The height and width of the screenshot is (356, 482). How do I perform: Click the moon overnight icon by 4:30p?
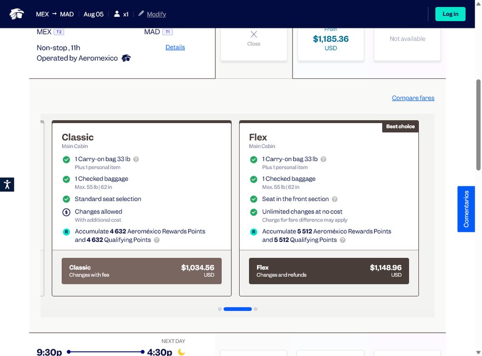click(x=181, y=352)
